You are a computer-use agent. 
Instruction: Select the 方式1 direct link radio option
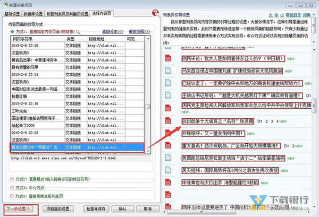[12, 32]
